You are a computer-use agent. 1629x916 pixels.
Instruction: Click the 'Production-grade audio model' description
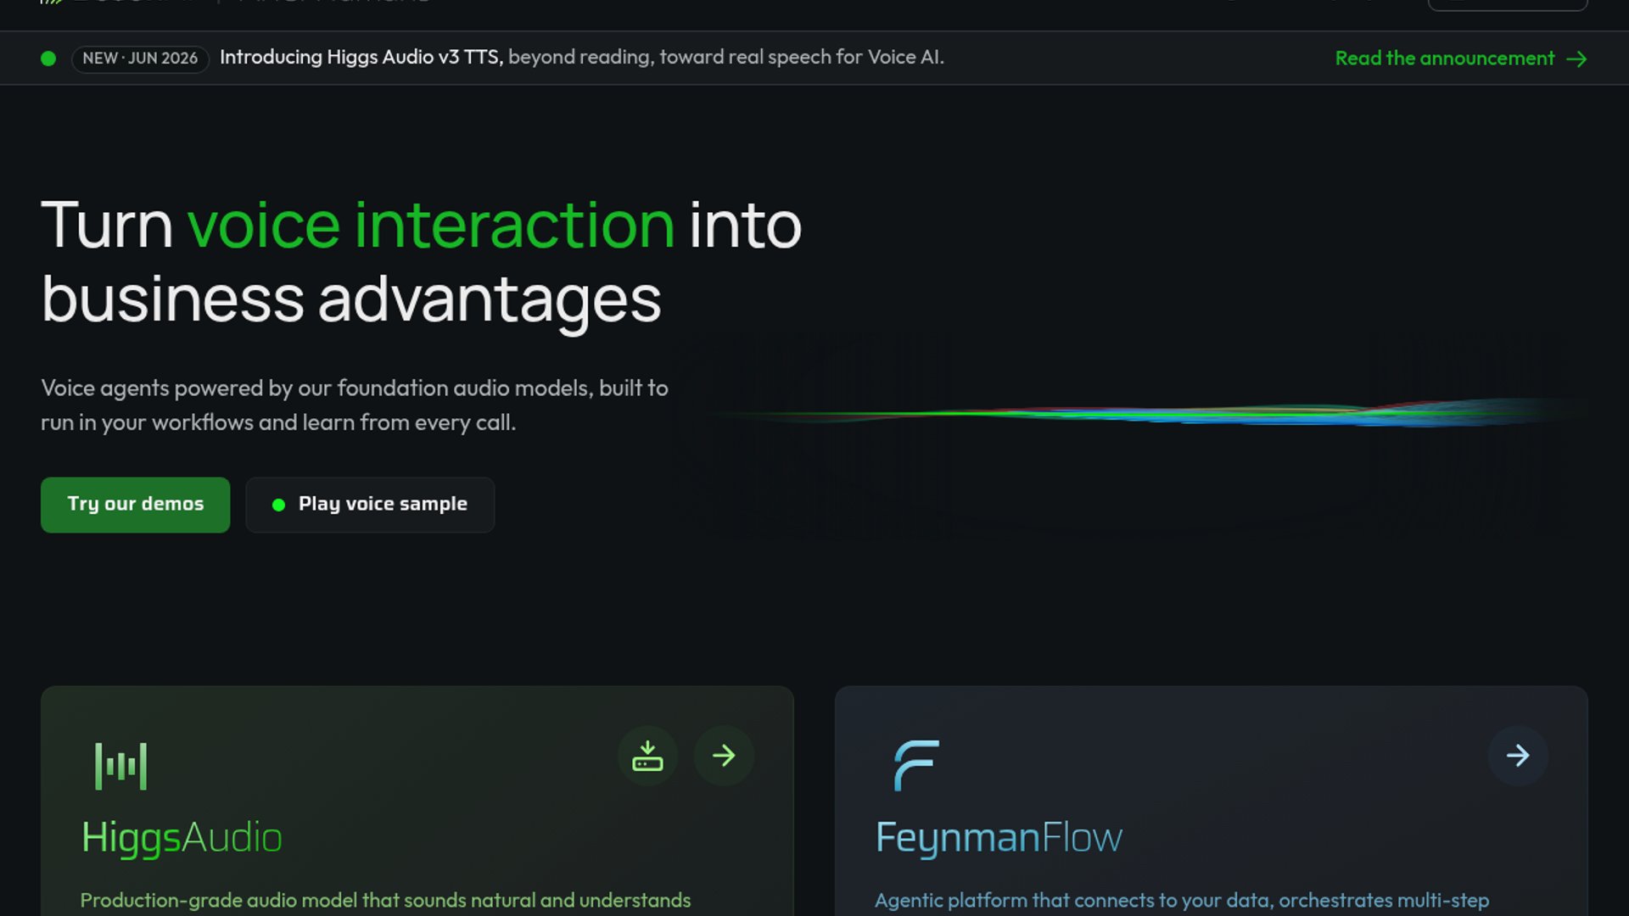[x=385, y=900]
